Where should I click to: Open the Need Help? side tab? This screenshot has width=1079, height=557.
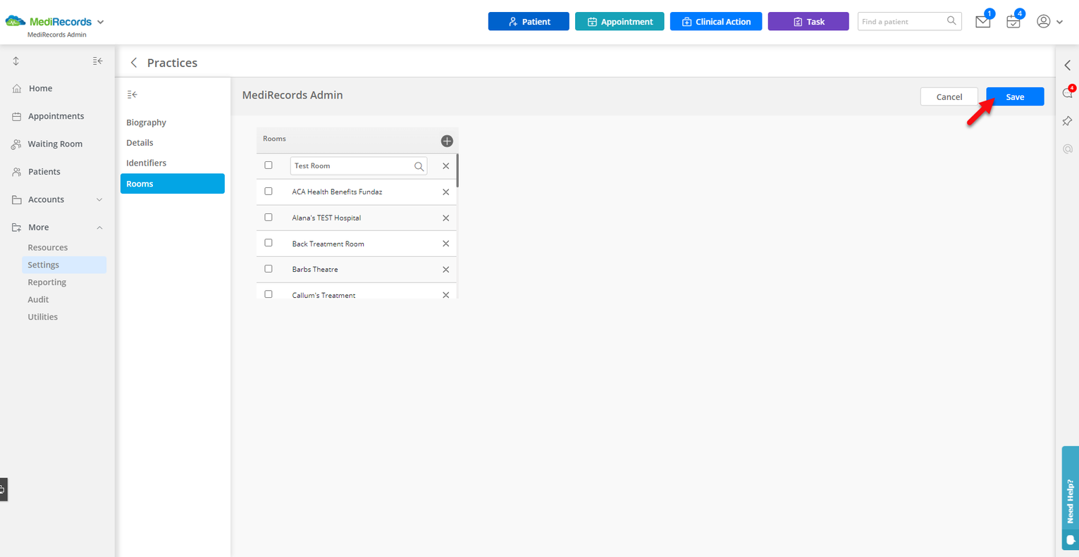point(1070,498)
